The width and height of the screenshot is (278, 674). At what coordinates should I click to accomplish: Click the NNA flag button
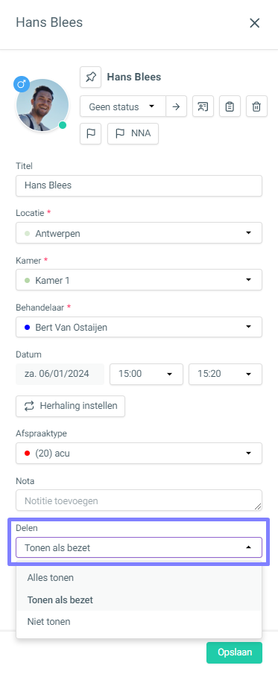coord(133,133)
